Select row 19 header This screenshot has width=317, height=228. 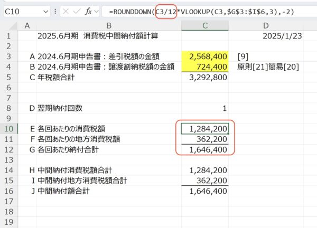[8, 222]
